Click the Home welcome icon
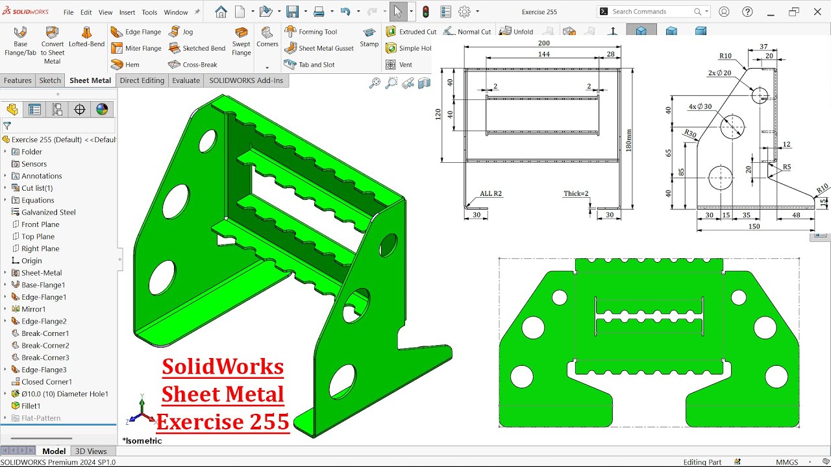831x467 pixels. pyautogui.click(x=221, y=12)
